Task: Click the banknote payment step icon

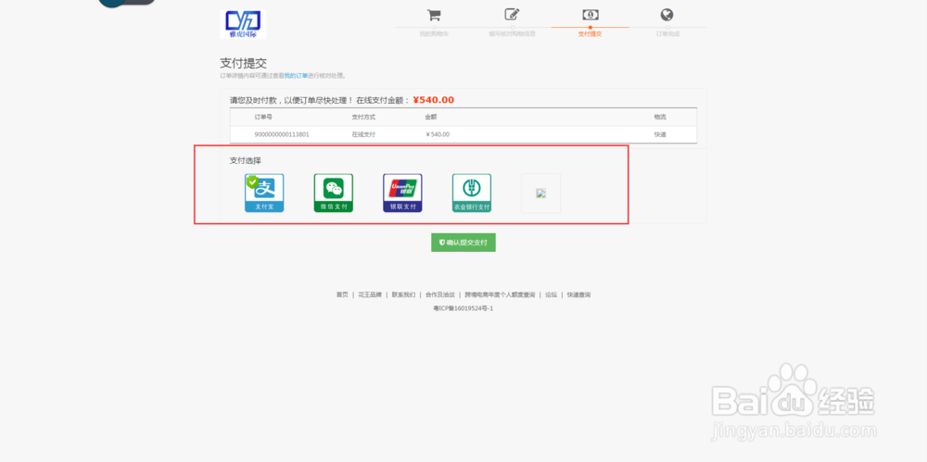Action: [x=590, y=15]
